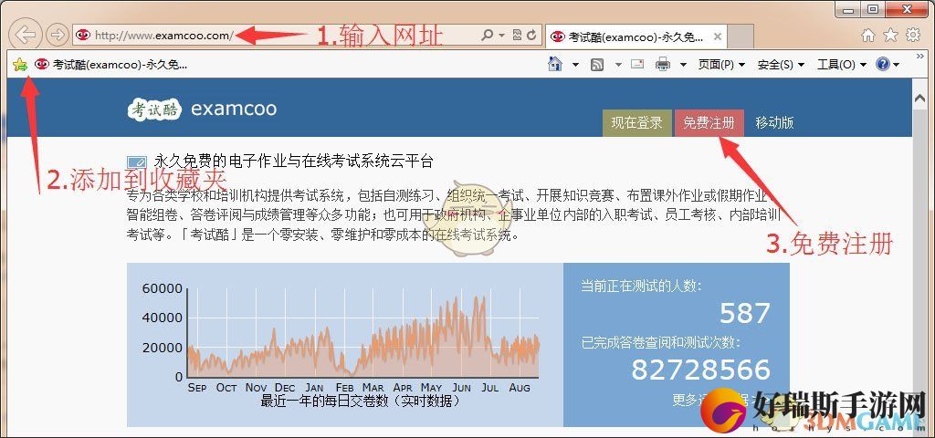Select the 考试酷(examcoo) browser tab
Viewport: 935px width, 438px height.
(636, 36)
